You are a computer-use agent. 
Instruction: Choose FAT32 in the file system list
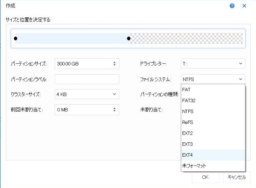tap(213, 100)
